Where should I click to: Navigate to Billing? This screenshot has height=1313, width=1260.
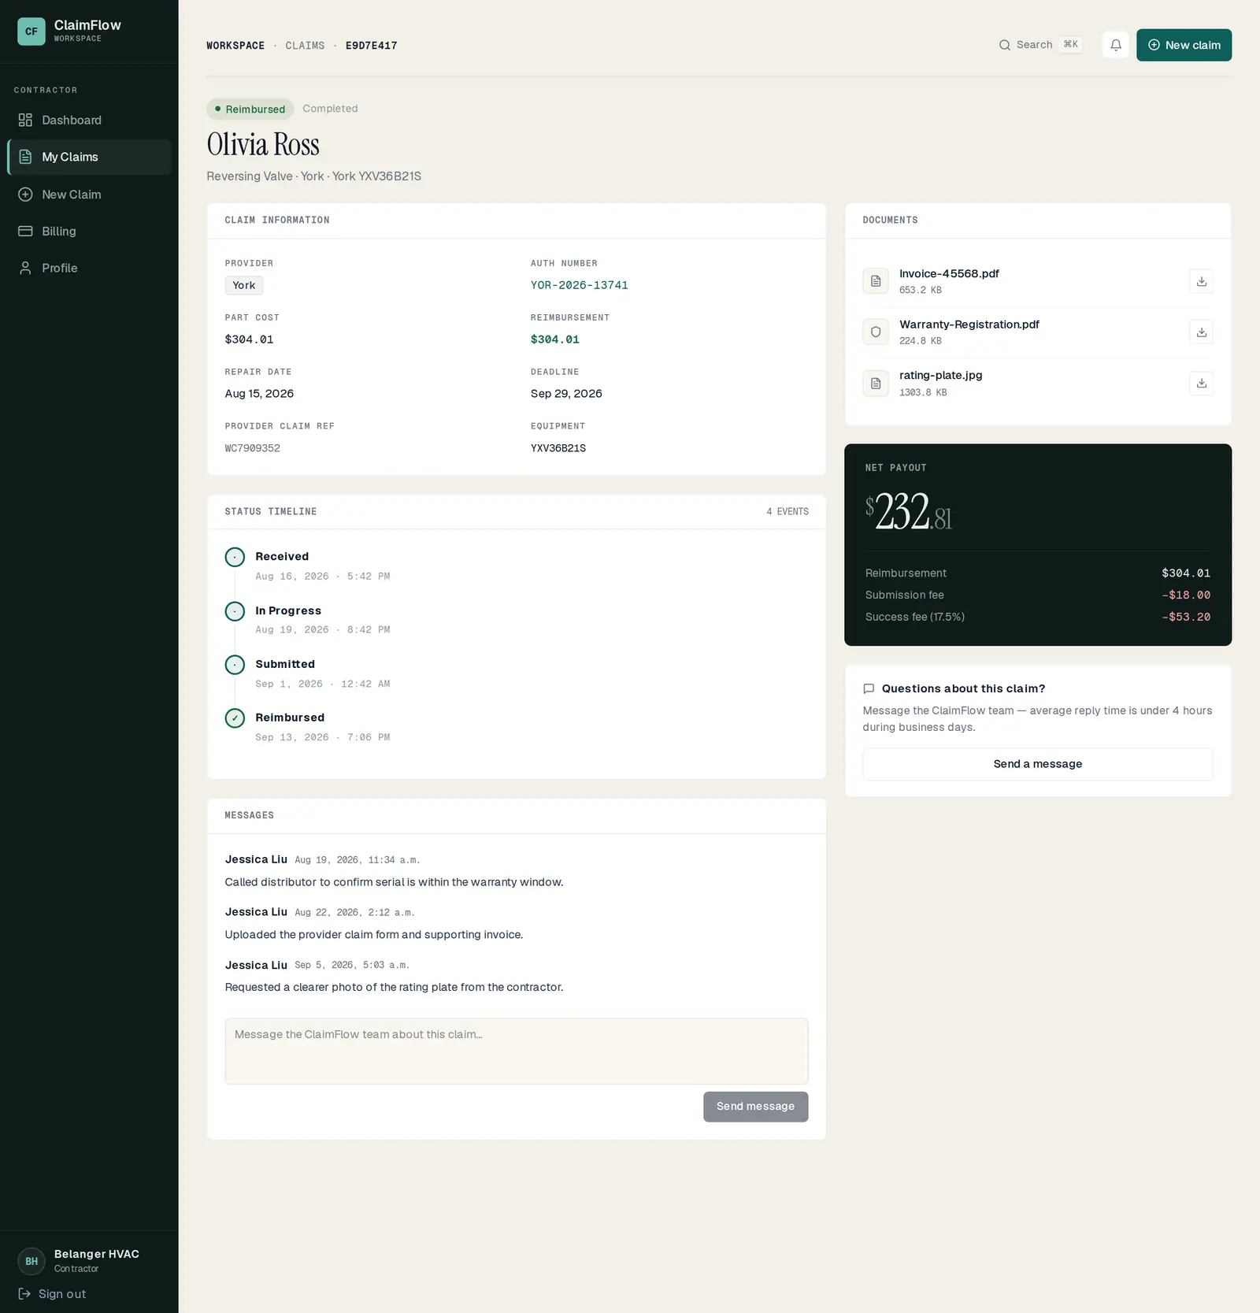(89, 232)
